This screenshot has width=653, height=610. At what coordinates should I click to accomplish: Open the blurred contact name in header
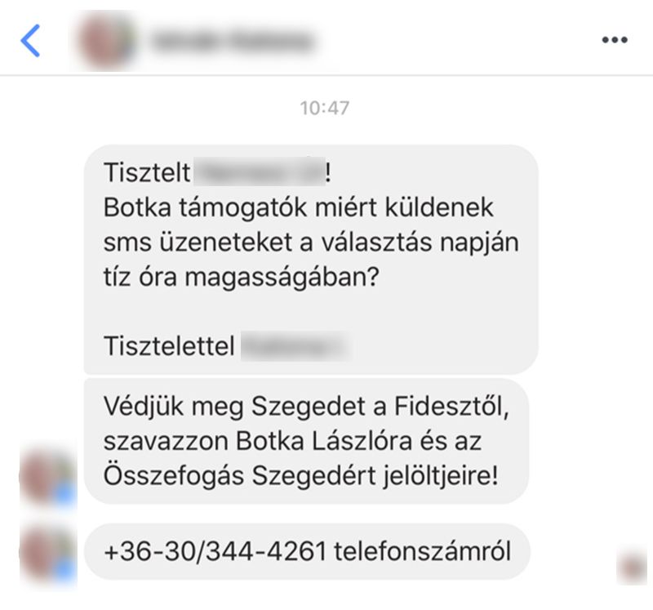click(x=233, y=42)
